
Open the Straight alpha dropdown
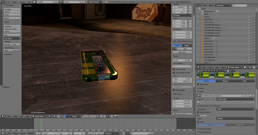235,118
